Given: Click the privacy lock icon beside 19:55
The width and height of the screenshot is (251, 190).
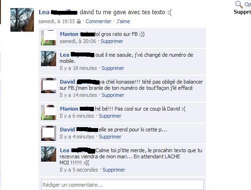Looking at the screenshot, I should pos(79,21).
